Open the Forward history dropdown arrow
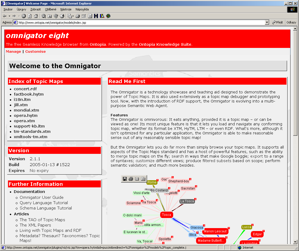299x251 pixels. pyautogui.click(x=19, y=16)
